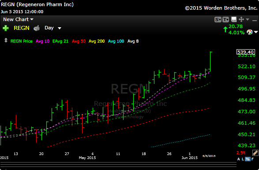Click the 26 date label on time axis
Screen dimensions: 259x170
tap(169, 154)
